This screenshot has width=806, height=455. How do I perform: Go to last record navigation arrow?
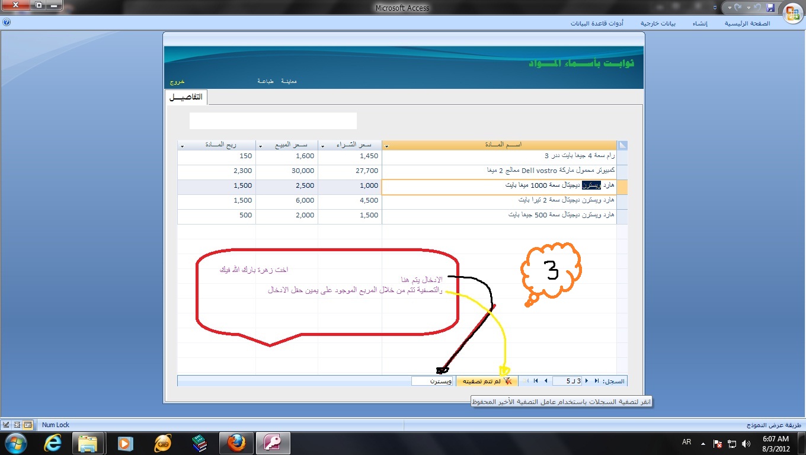[x=536, y=381]
